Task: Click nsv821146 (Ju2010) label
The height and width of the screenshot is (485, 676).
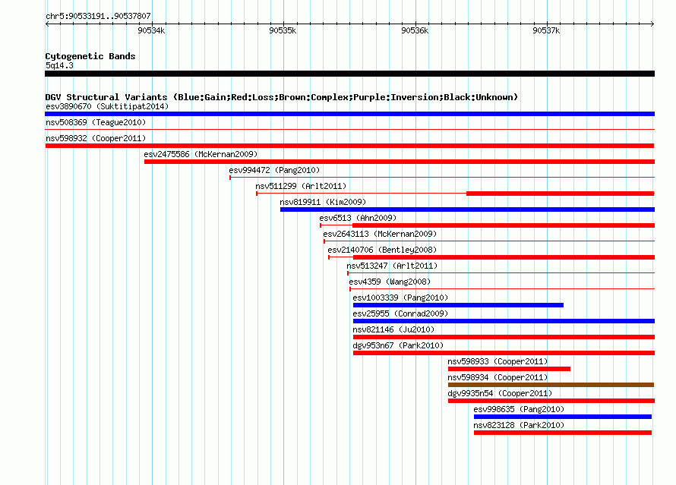Action: 393,329
